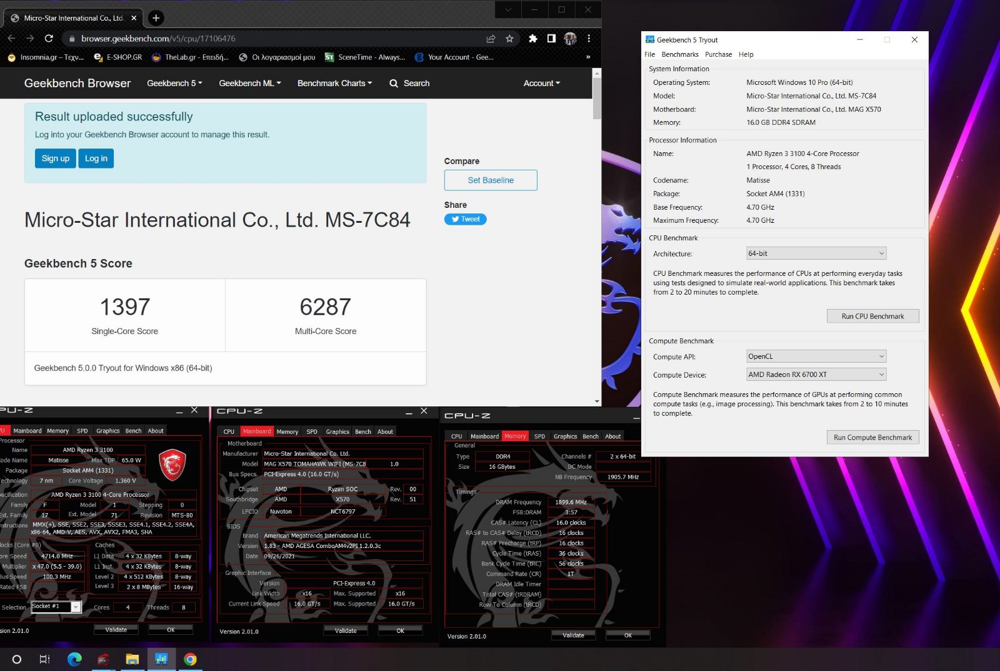Click Search in the Geekbench navbar
The height and width of the screenshot is (671, 1000).
[409, 83]
